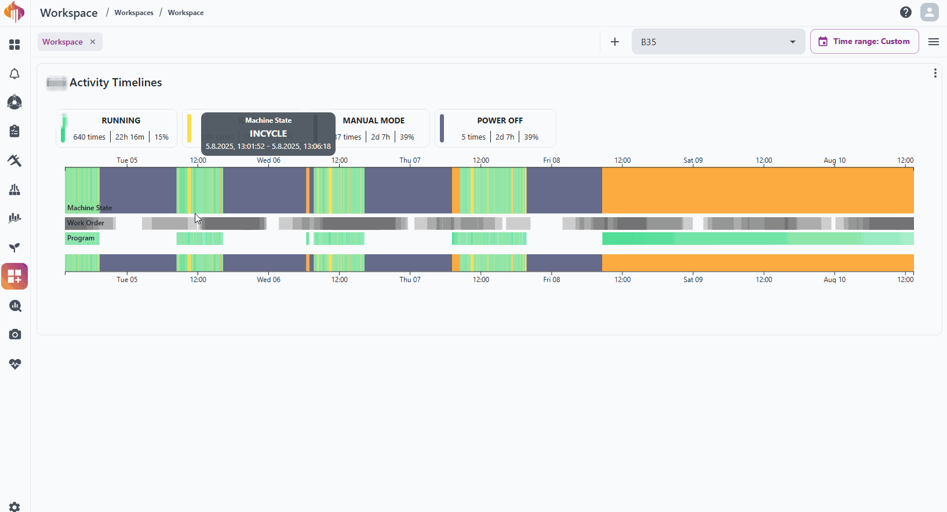Click the dashboard grid icon in sidebar

14,45
